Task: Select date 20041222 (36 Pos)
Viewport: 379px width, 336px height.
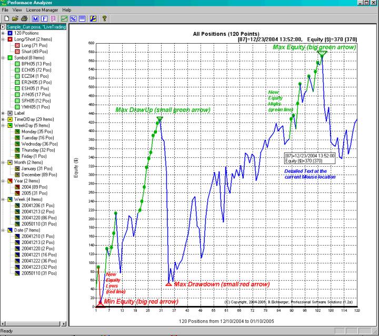Action: [x=39, y=261]
